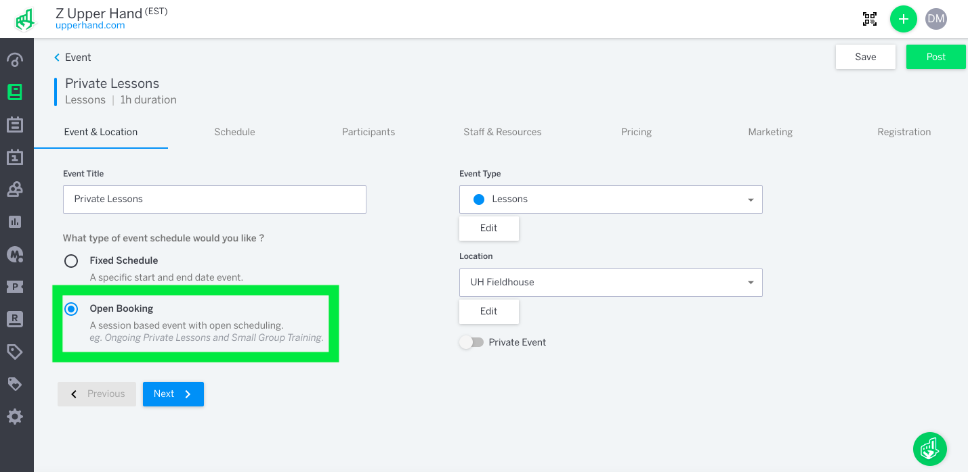Open the settings gear icon in sidebar

pos(15,417)
